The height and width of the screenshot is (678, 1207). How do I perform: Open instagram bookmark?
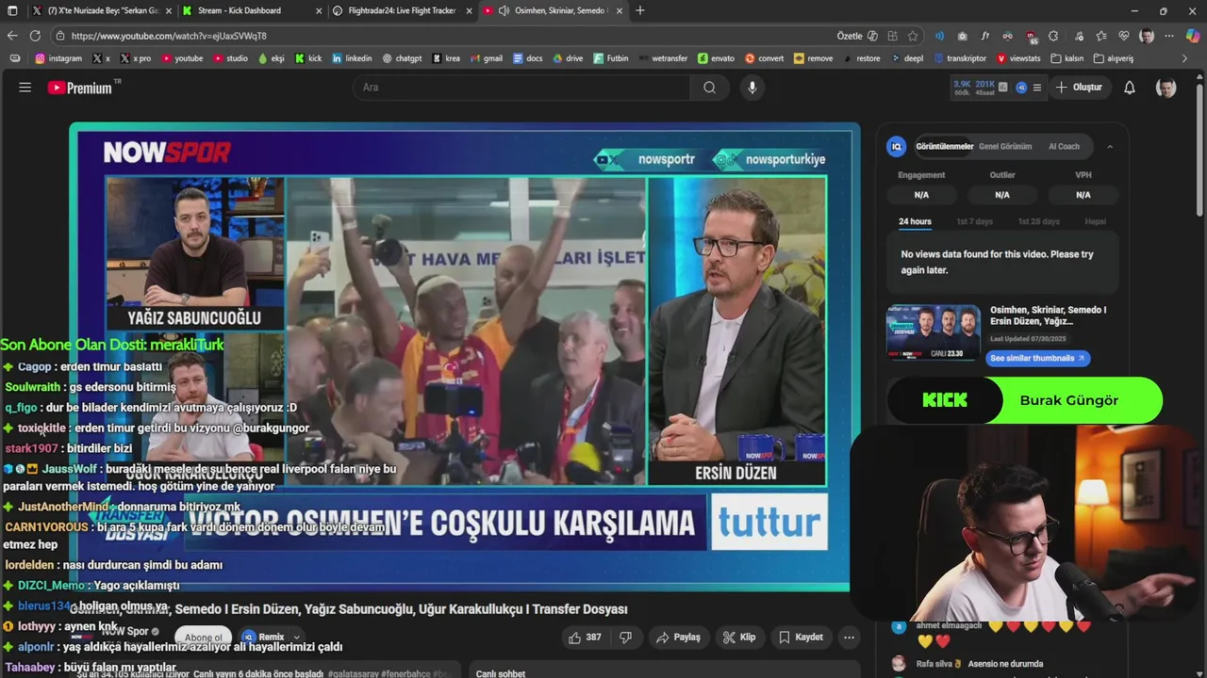pos(58,58)
